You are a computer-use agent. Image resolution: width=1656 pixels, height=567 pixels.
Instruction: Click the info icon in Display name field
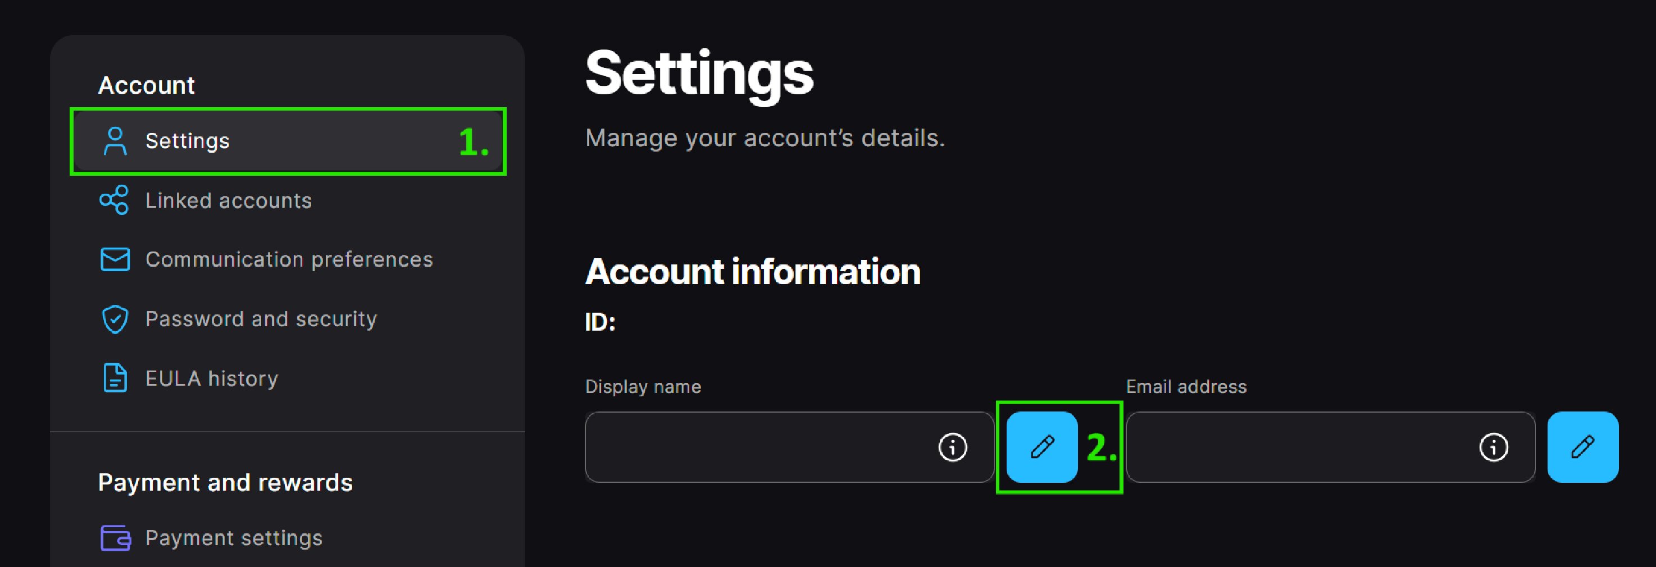[x=952, y=447]
